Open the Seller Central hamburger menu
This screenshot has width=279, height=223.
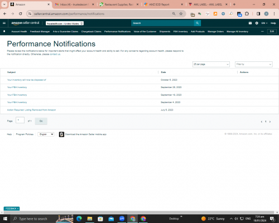[x=4, y=23]
